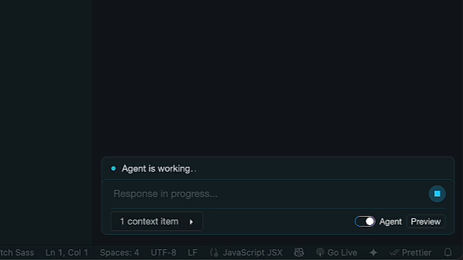Open the JavaScript JSX language mode selector

tap(252, 252)
